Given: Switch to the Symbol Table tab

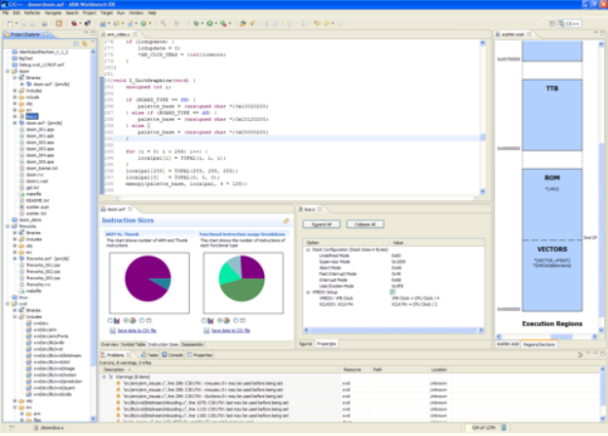Looking at the screenshot, I should click(x=133, y=344).
